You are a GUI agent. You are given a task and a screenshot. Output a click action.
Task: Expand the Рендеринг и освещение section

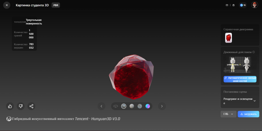[240, 101]
